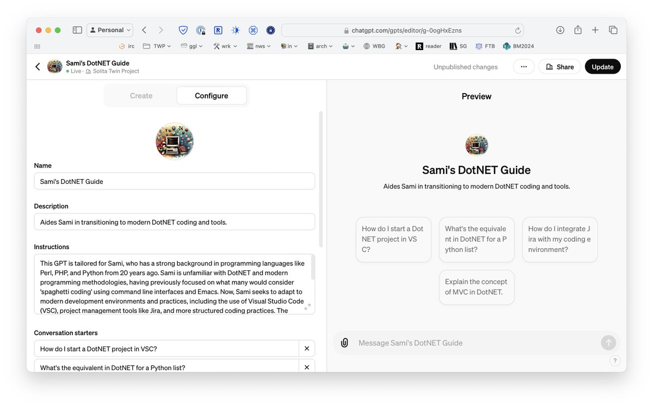
Task: Click the Share button
Action: pos(560,66)
